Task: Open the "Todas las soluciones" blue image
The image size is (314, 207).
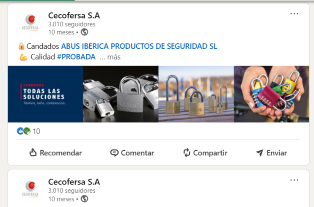Action: [x=45, y=94]
